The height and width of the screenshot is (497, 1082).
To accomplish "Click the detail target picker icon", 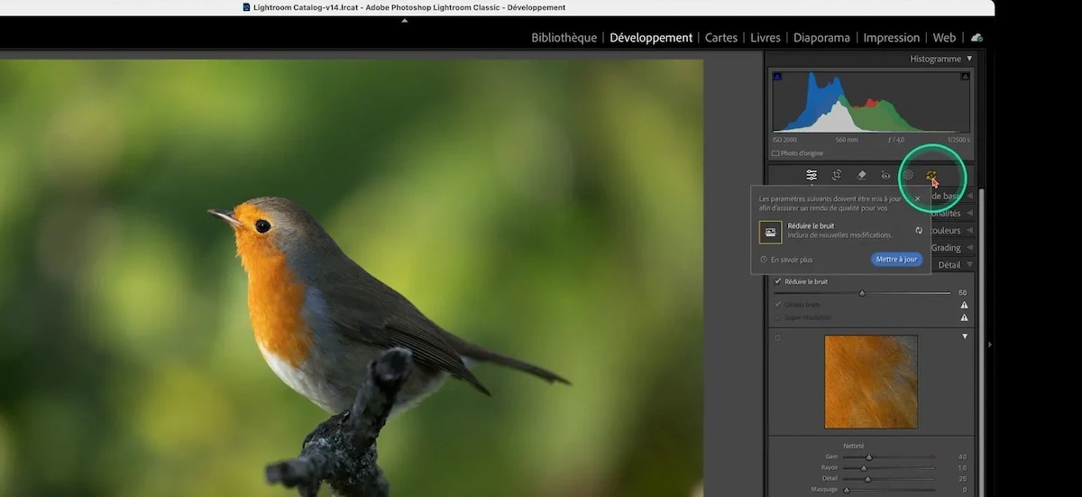I will [778, 337].
